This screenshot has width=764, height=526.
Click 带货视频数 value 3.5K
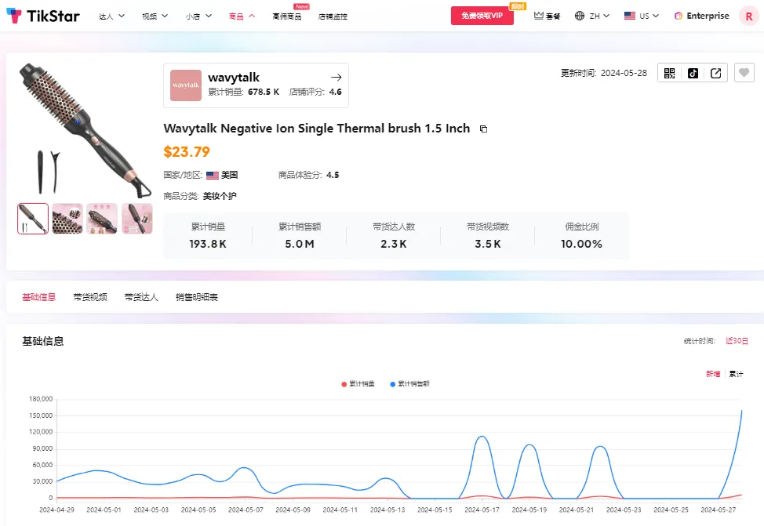tap(488, 244)
